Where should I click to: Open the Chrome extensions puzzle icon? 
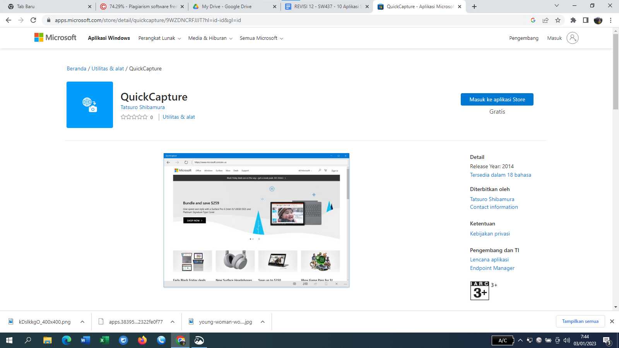(x=573, y=20)
